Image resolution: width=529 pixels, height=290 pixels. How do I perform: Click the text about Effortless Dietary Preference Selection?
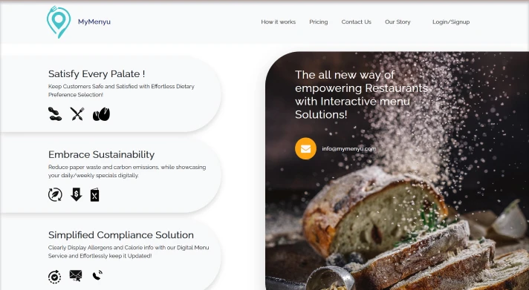point(121,90)
